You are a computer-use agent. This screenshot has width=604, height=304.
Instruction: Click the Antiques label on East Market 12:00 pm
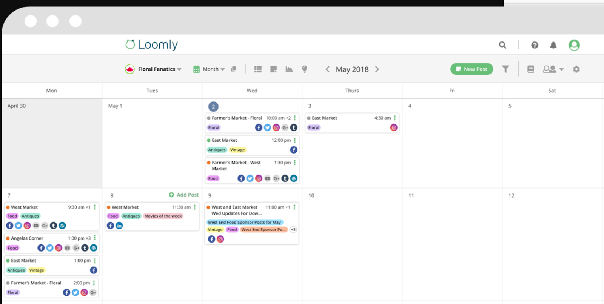[x=217, y=150]
